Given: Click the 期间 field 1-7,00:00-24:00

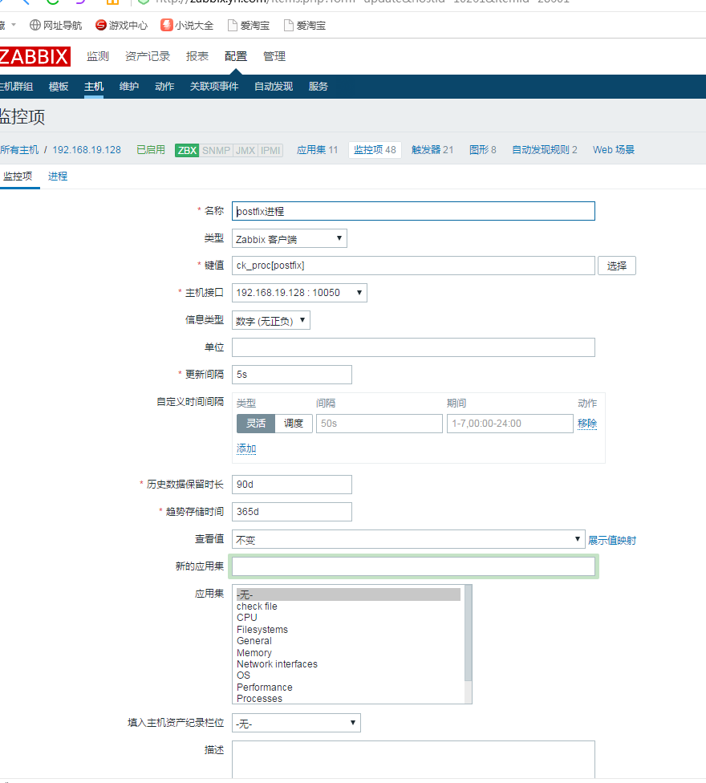Looking at the screenshot, I should point(509,424).
